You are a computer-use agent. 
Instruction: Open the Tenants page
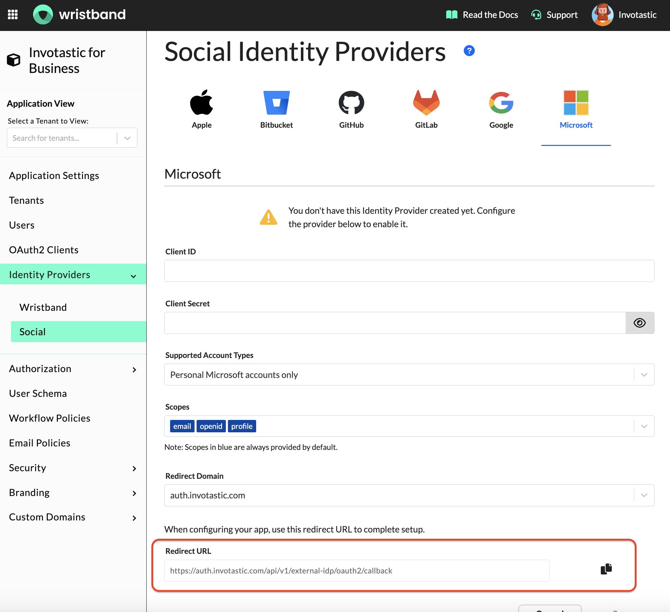(x=27, y=200)
